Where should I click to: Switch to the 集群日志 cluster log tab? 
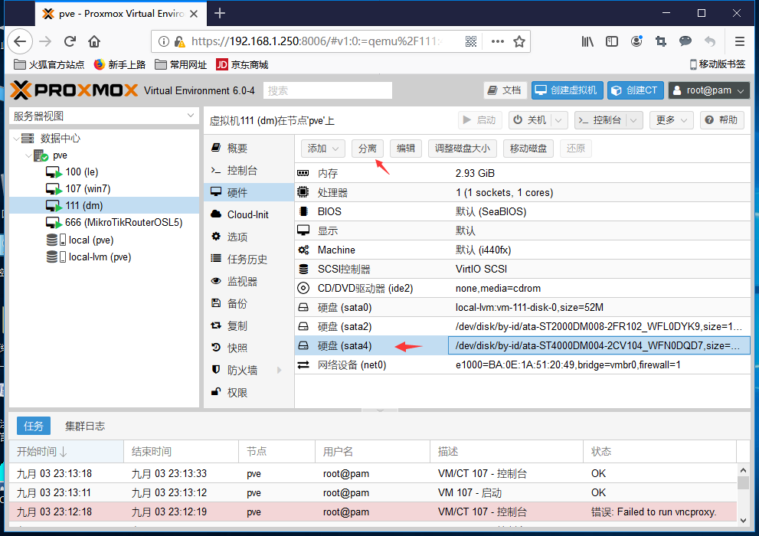[x=85, y=427]
